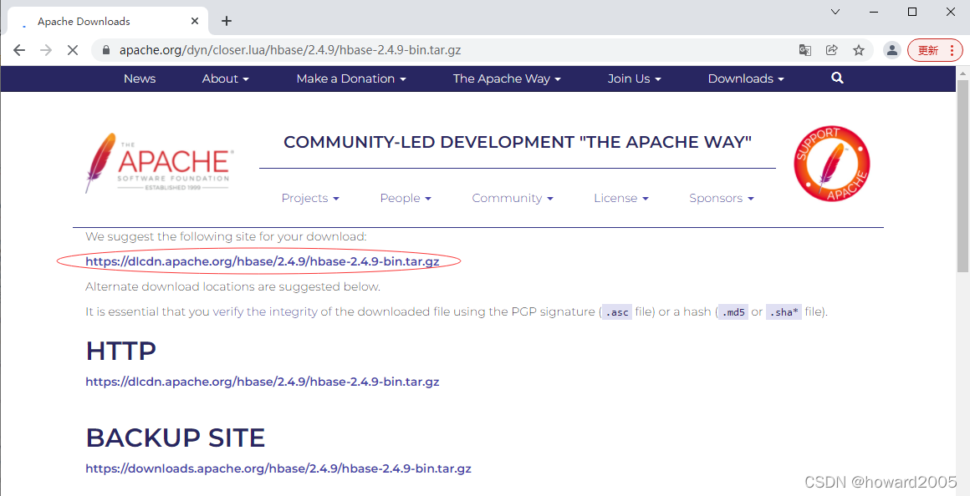Click the address bar URL

pos(290,50)
